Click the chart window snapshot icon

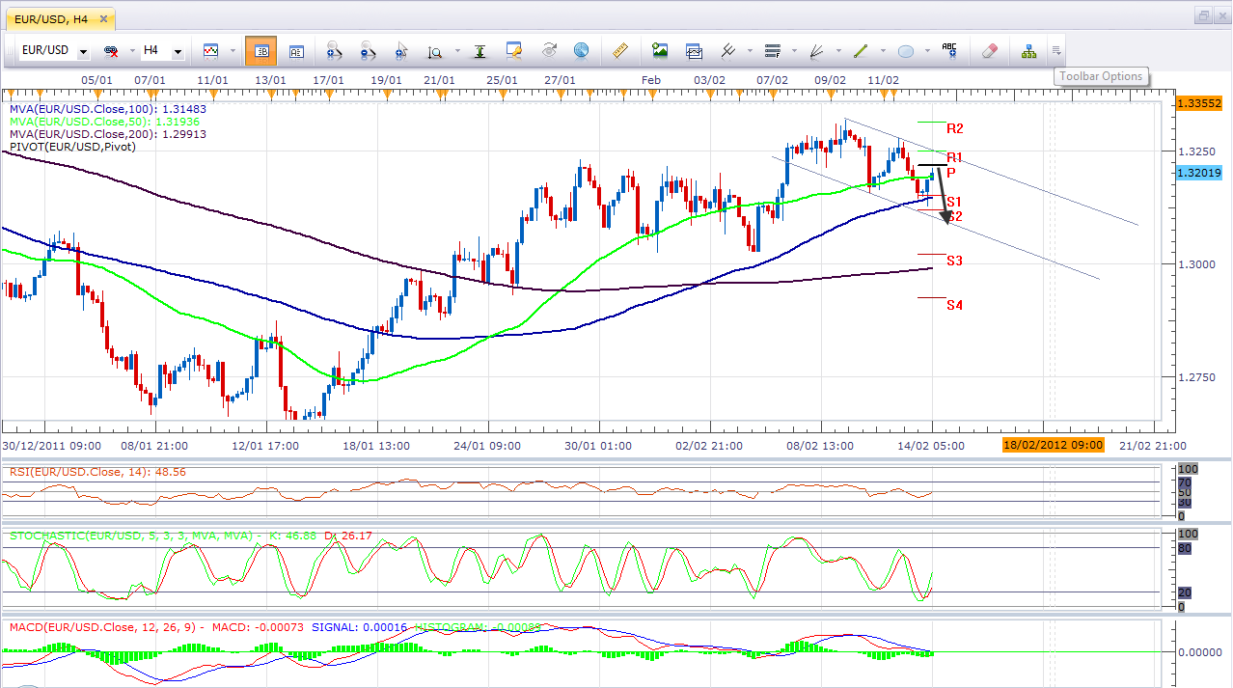pyautogui.click(x=694, y=50)
